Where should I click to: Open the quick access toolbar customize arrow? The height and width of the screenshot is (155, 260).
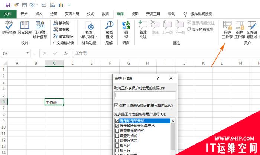click(69, 5)
